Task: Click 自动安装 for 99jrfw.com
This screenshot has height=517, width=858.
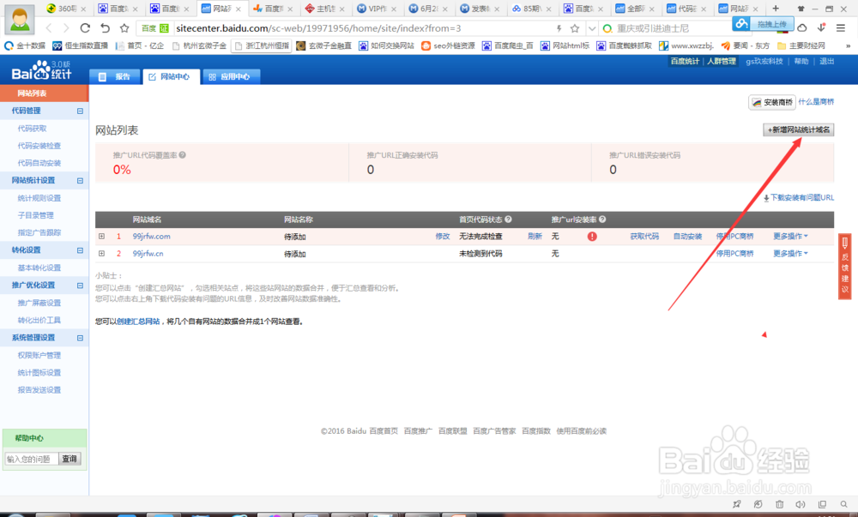Action: (x=687, y=236)
